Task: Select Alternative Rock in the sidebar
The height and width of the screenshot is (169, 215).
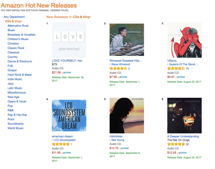Action: tap(18, 26)
